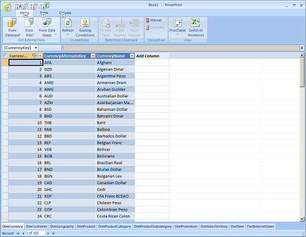This screenshot has height=237, width=306.
Task: Switch to the DimSalesTerritory sheet tab
Action: pyautogui.click(x=214, y=227)
